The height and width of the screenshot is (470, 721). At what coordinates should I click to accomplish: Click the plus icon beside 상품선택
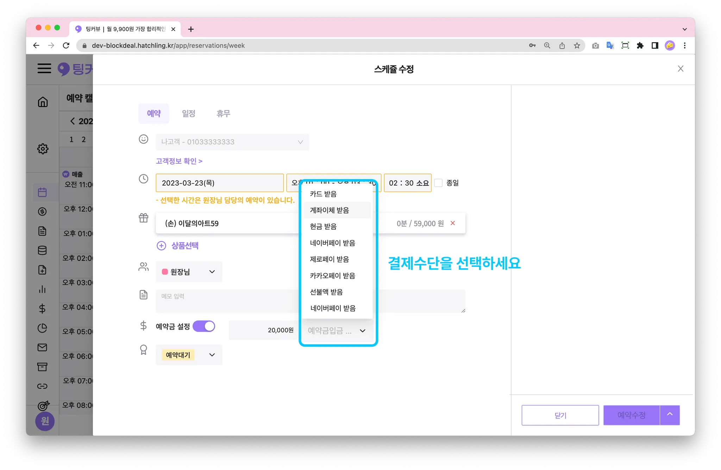click(161, 246)
